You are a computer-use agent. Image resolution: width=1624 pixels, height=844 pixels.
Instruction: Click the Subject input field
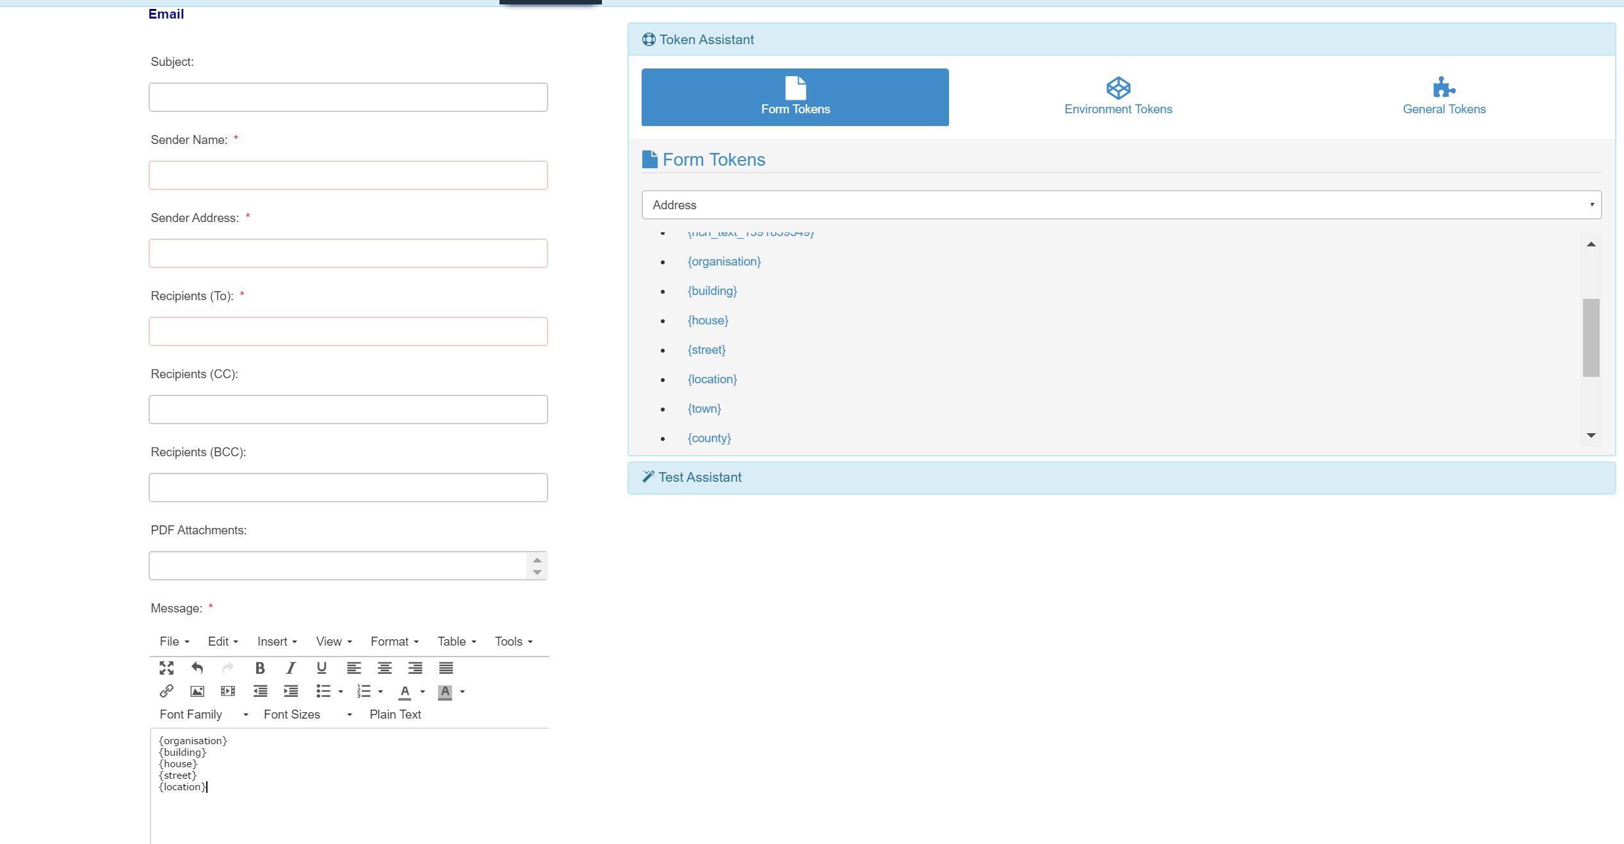pos(348,97)
